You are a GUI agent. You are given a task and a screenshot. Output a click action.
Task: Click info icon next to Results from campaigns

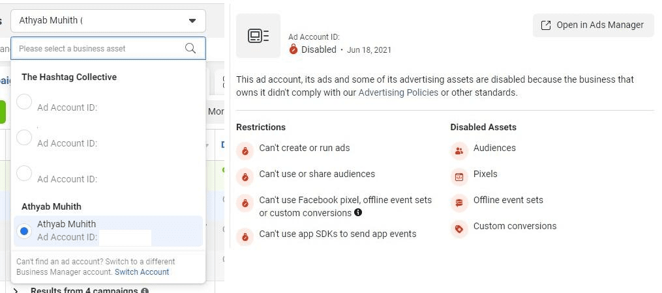145,290
